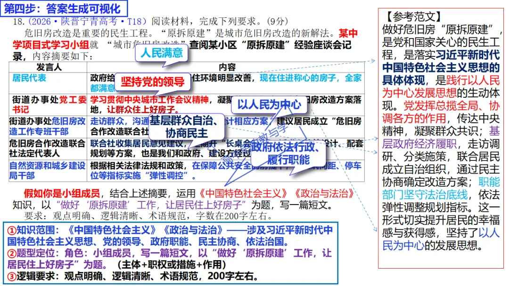Click the purple phrase '层政府经济履职'
The width and height of the screenshot is (509, 286).
click(419, 144)
